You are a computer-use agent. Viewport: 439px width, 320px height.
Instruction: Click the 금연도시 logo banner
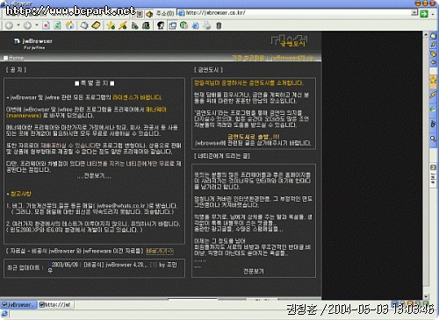289,41
